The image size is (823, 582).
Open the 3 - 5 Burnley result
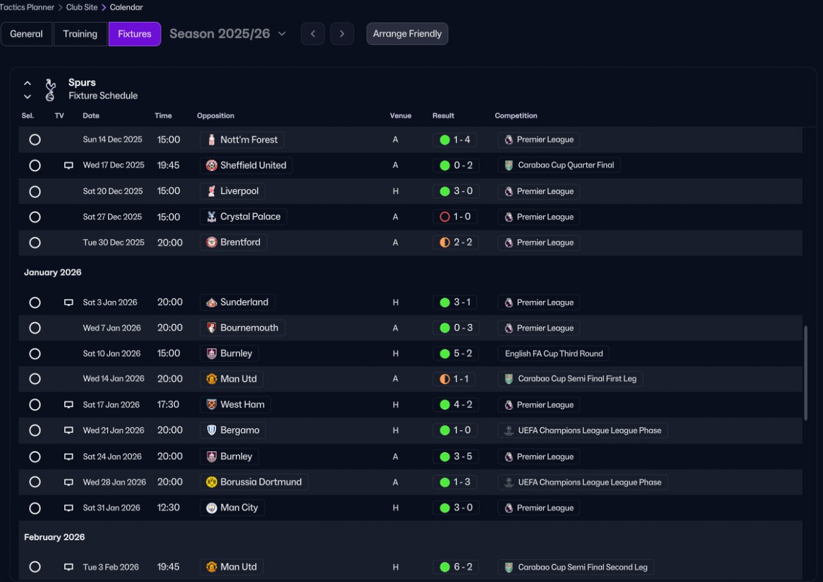[x=455, y=457]
